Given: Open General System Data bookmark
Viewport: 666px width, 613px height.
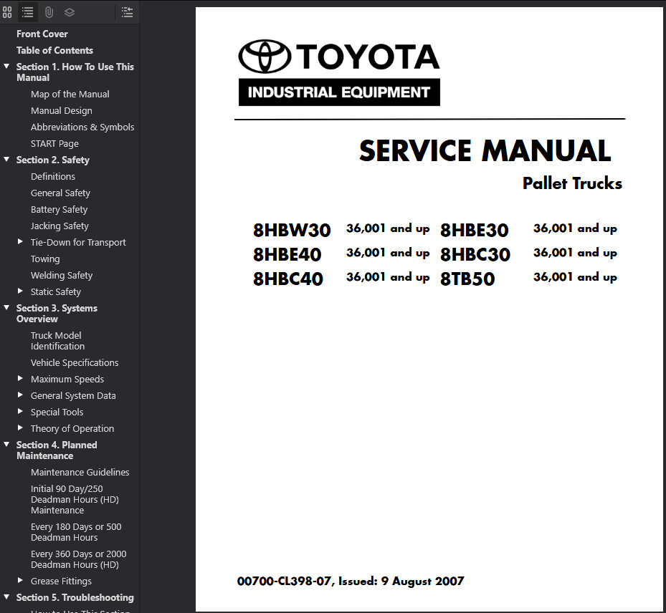Looking at the screenshot, I should pyautogui.click(x=73, y=396).
